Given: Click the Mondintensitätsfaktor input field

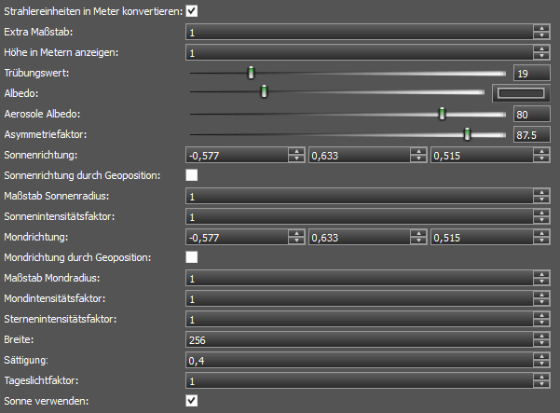Looking at the screenshot, I should click(x=360, y=298).
